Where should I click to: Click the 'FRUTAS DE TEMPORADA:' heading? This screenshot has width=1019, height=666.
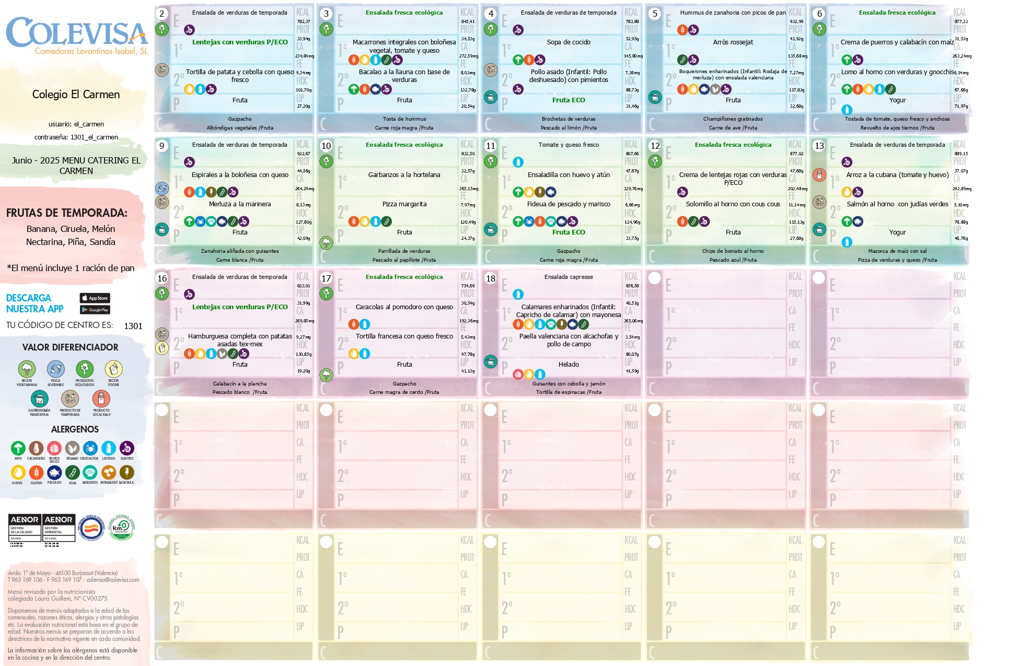(67, 213)
